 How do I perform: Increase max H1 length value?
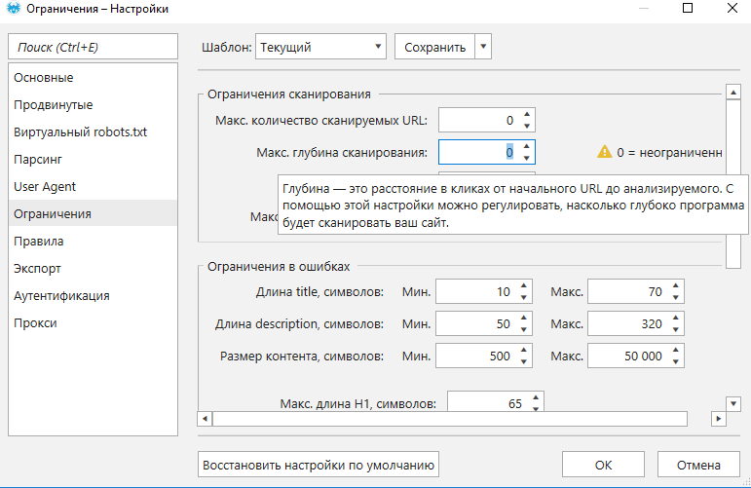click(536, 398)
